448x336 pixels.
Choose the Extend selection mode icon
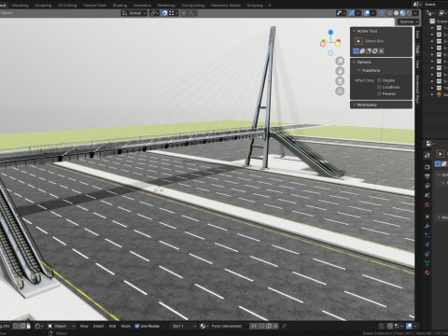pyautogui.click(x=363, y=51)
